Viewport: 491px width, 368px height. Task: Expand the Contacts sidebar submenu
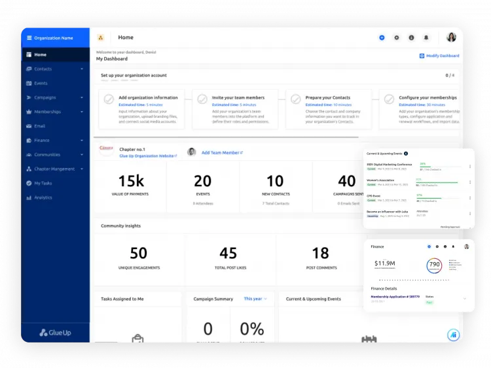82,69
